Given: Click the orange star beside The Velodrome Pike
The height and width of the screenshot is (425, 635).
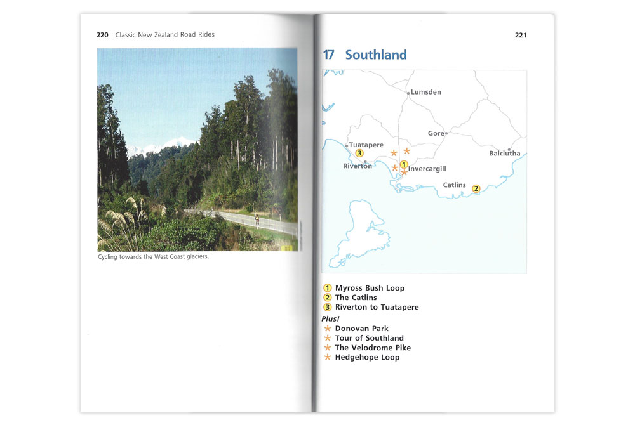Looking at the screenshot, I should pyautogui.click(x=328, y=348).
